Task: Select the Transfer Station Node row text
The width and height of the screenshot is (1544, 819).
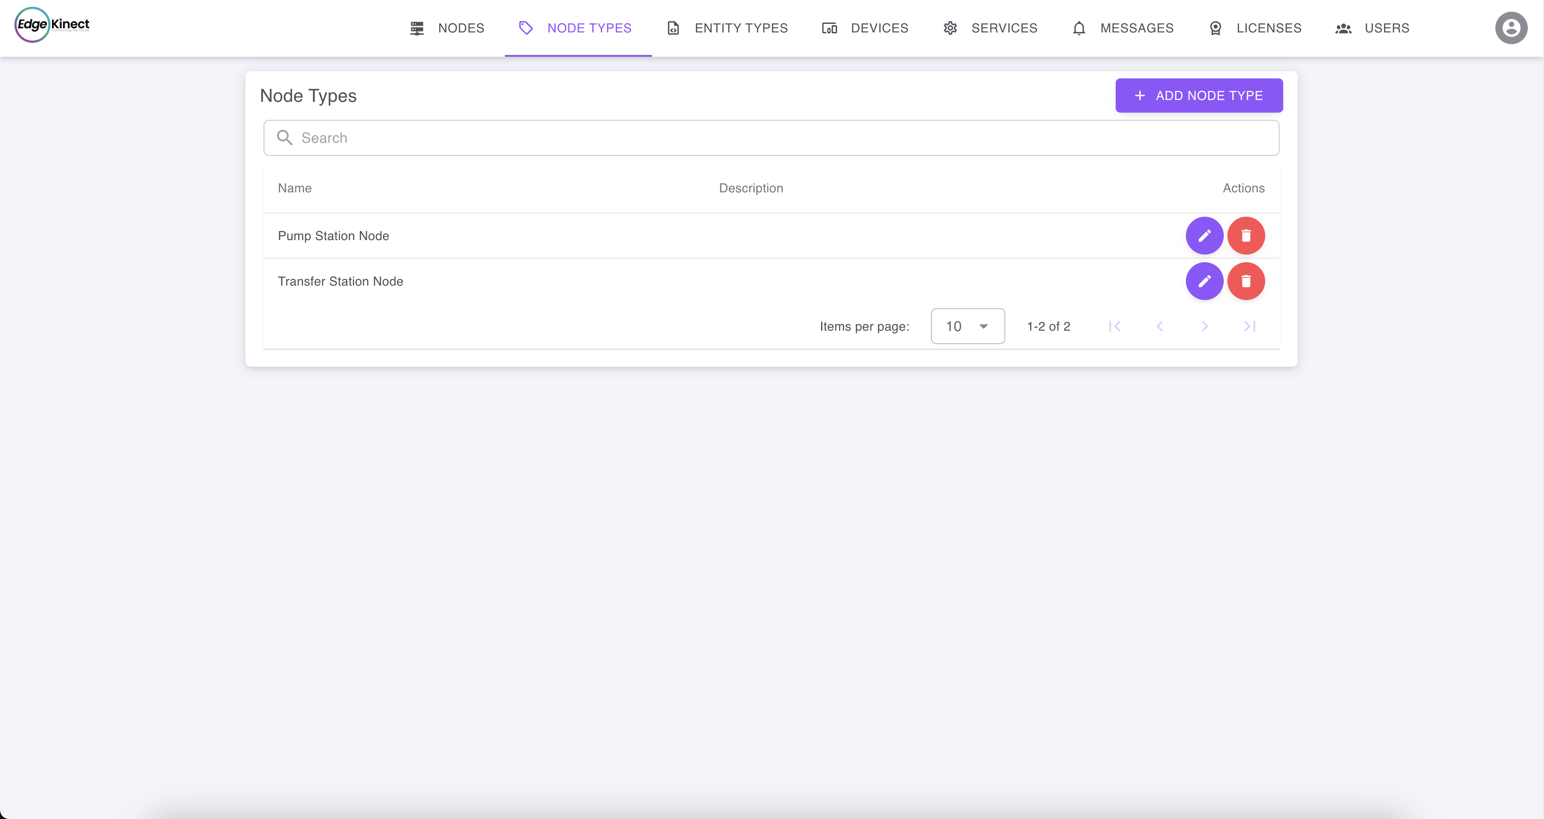Action: (341, 281)
